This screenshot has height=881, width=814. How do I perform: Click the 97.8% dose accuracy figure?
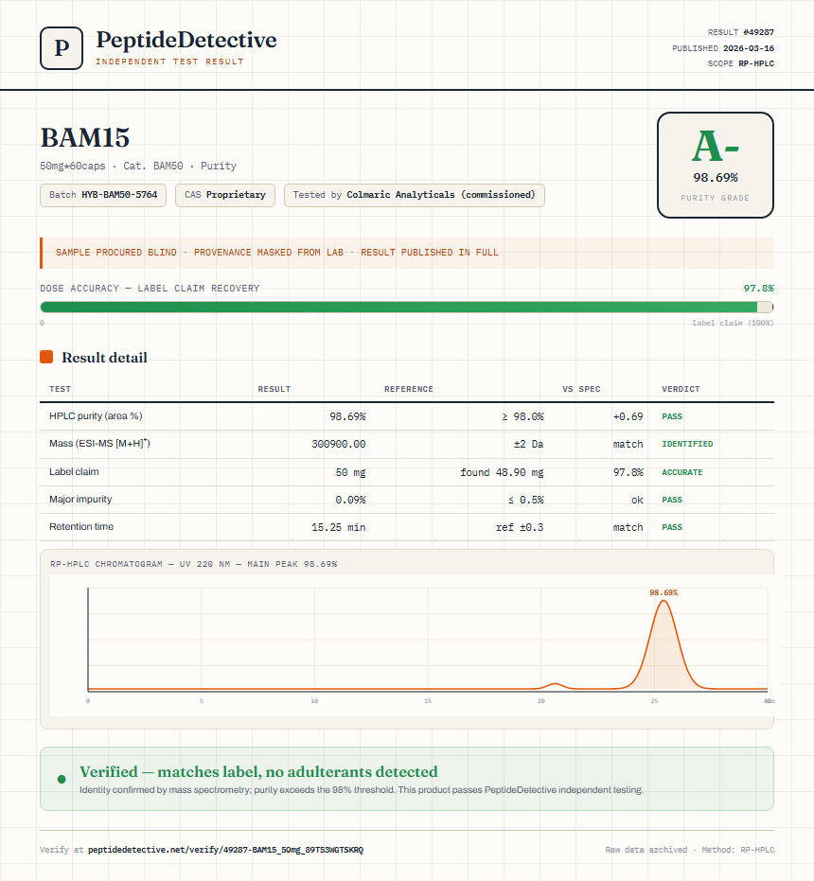point(758,289)
